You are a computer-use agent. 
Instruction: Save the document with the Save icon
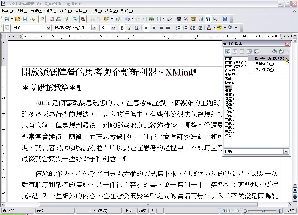pyautogui.click(x=25, y=19)
